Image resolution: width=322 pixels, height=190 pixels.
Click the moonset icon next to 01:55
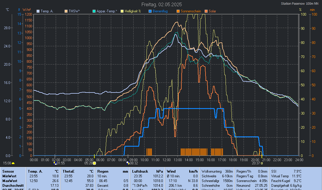[x=55, y=163]
